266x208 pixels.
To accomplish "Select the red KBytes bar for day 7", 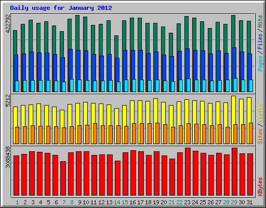I will point(63,178).
